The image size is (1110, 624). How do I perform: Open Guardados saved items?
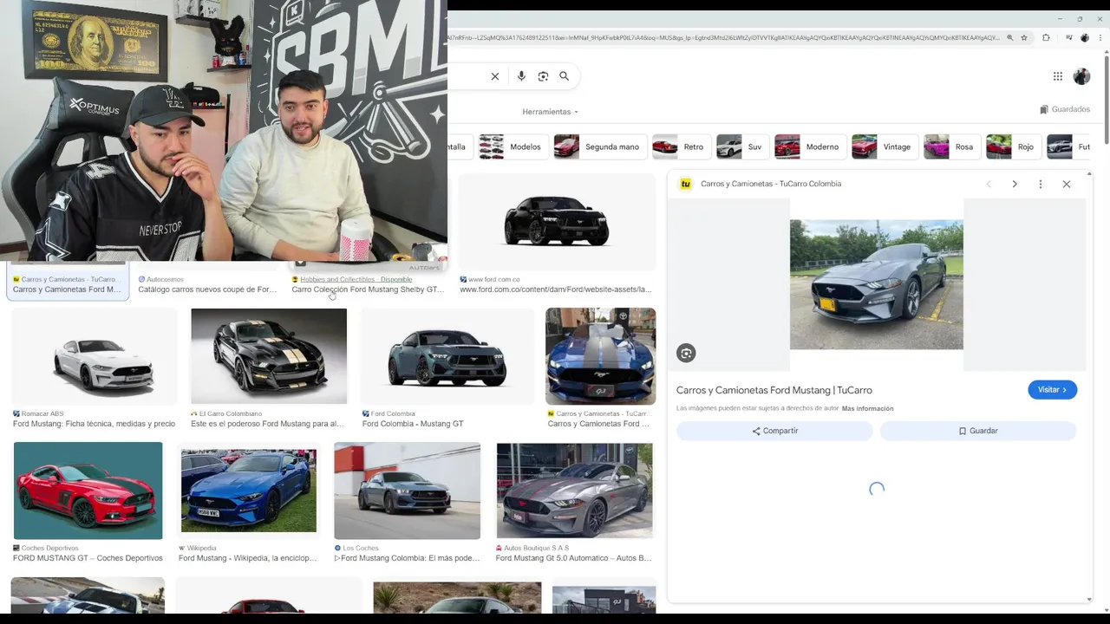[x=1065, y=109]
